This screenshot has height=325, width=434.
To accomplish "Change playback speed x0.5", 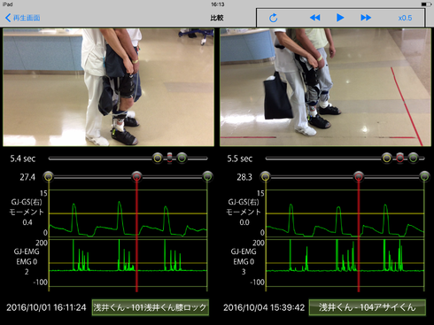I will (x=405, y=18).
